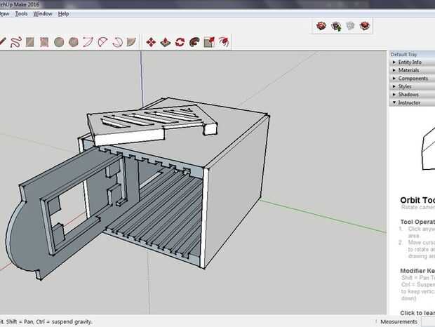Viewport: 435px width, 327px height.
Task: Select the Polygon tool
Action: coord(74,42)
